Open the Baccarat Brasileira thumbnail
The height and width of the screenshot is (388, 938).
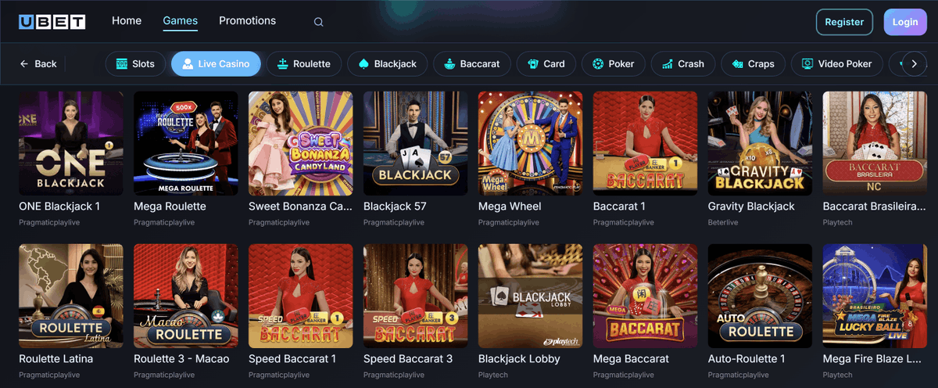coord(875,143)
